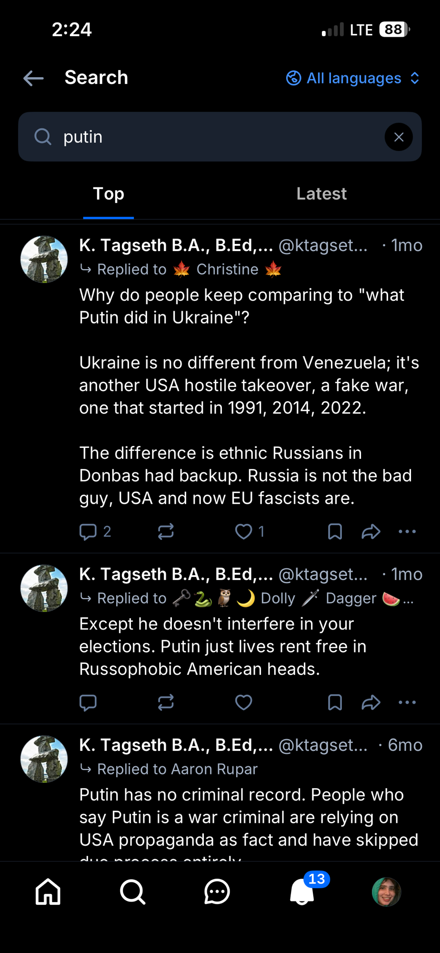The width and height of the screenshot is (440, 953).
Task: Switch to the Latest tab
Action: coord(321,194)
